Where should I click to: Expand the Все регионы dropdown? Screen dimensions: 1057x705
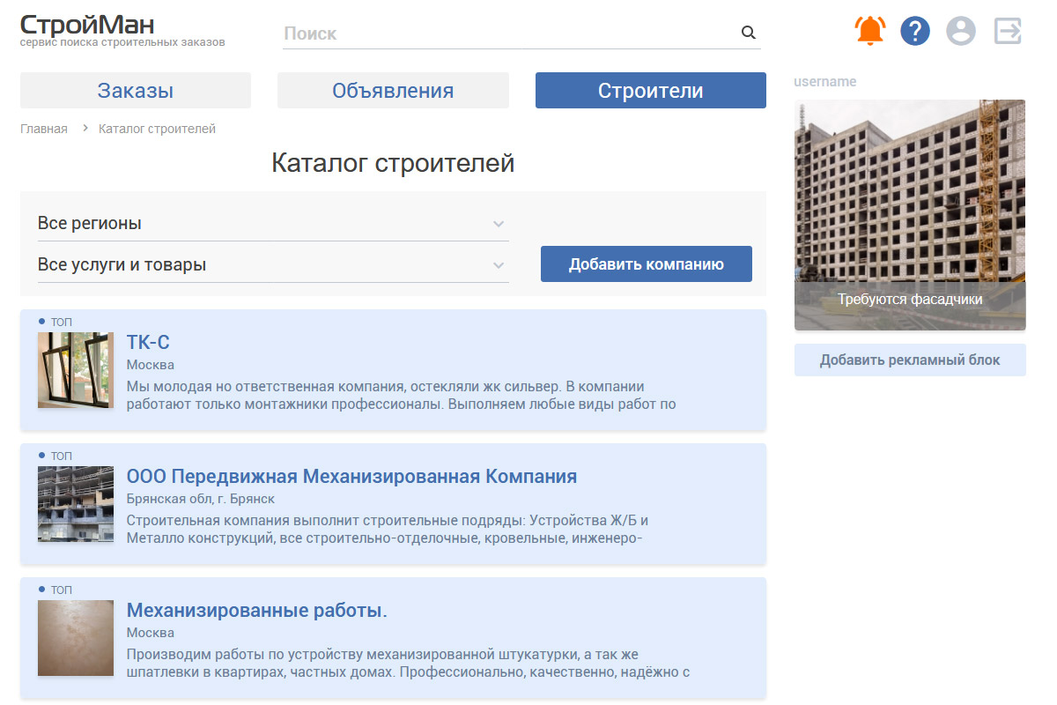click(272, 224)
